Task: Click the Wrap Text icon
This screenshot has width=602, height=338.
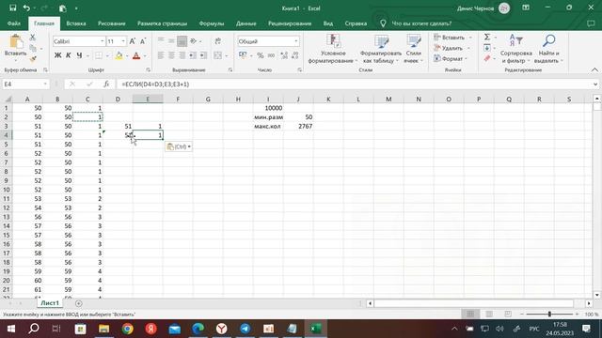Action: tap(218, 41)
